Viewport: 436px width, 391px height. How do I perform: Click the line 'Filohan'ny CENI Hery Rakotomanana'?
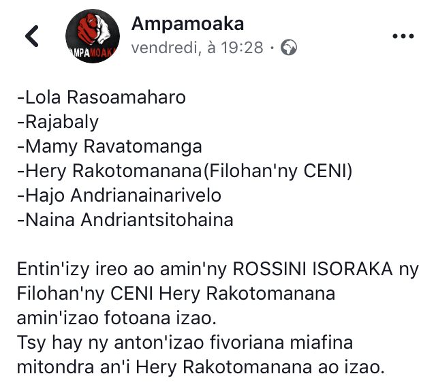176,294
